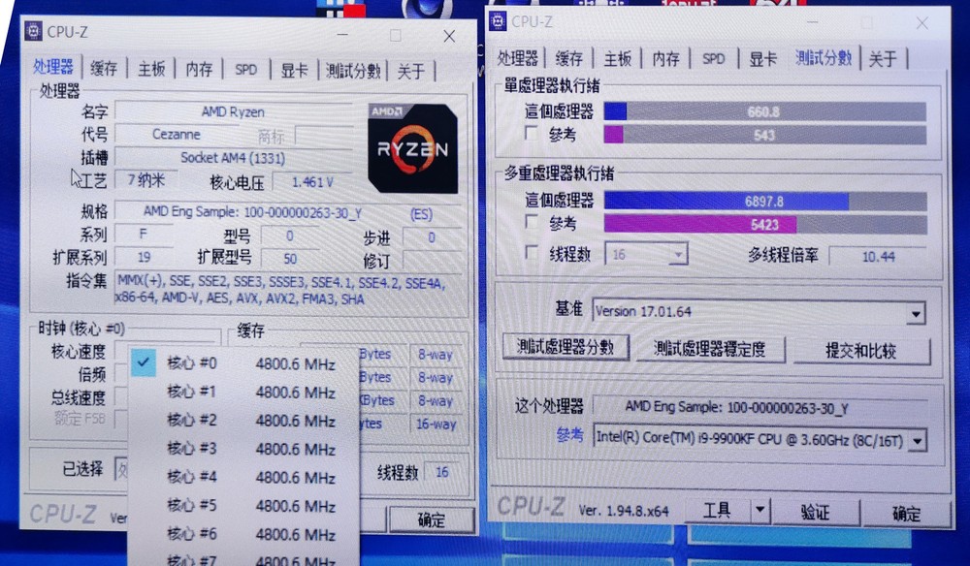This screenshot has height=566, width=970.
Task: Toggle the 线程数 checkbox
Action: 532,252
